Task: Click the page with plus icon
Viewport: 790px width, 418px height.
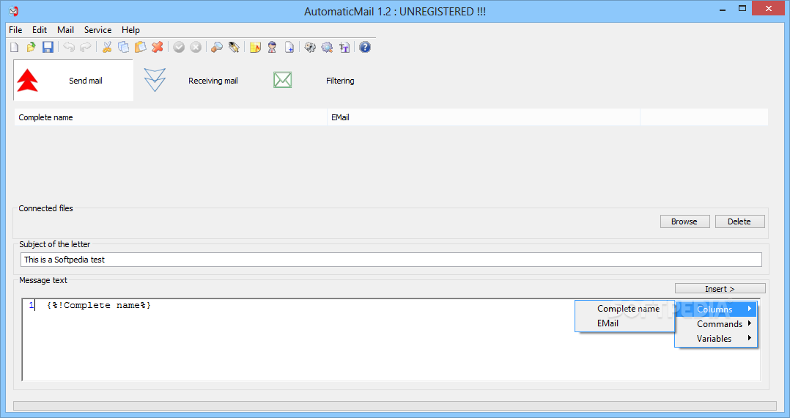Action: tap(289, 48)
